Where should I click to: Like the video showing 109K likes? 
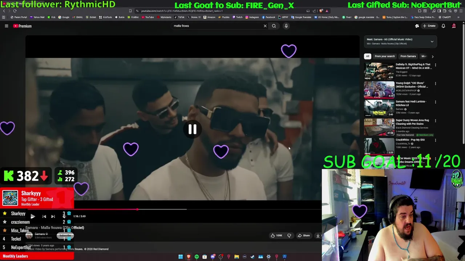tap(276, 236)
